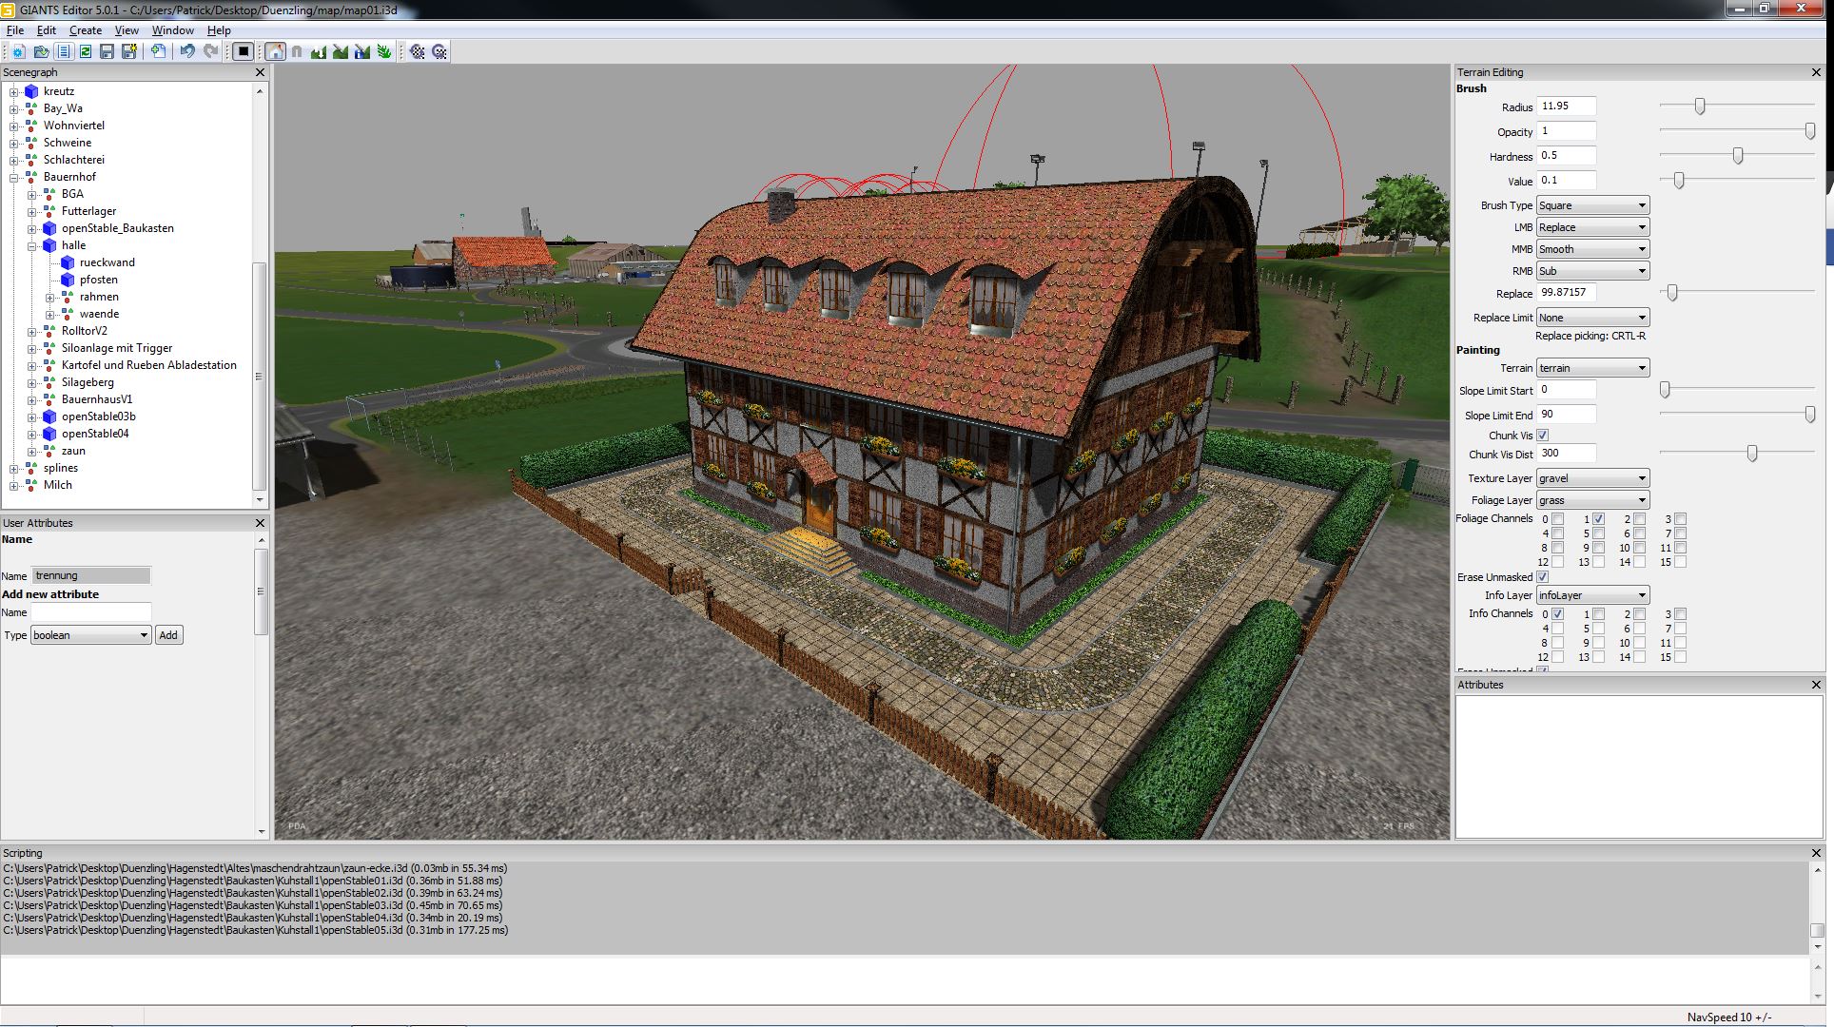Open the Texture Layer gravel dropdown
The image size is (1834, 1027).
pos(1592,478)
